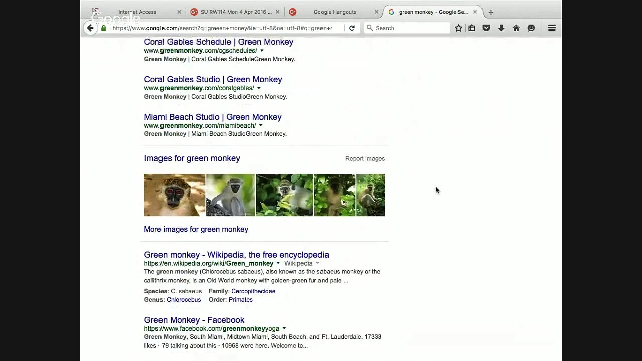This screenshot has width=642, height=361.
Task: Click the green padlock site security icon
Action: [104, 28]
